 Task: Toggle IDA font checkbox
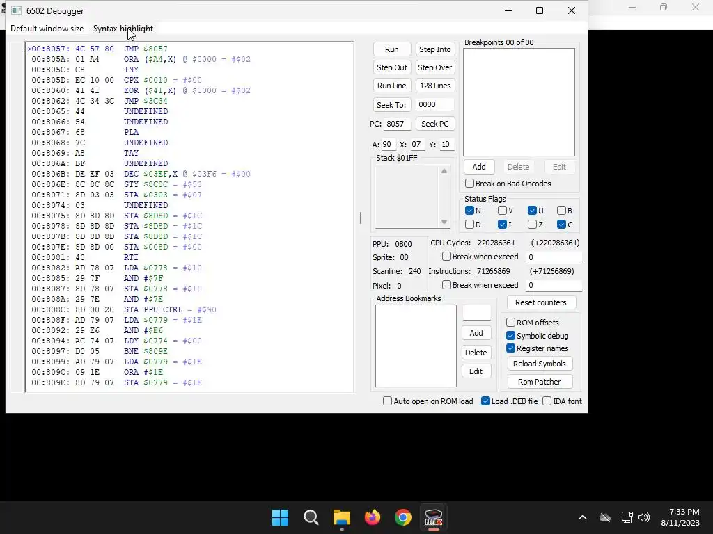coord(562,401)
